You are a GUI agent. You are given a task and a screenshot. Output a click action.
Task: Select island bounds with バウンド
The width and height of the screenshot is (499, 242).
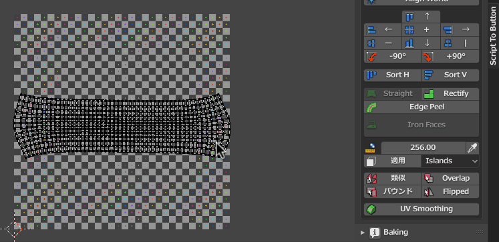[x=392, y=191]
